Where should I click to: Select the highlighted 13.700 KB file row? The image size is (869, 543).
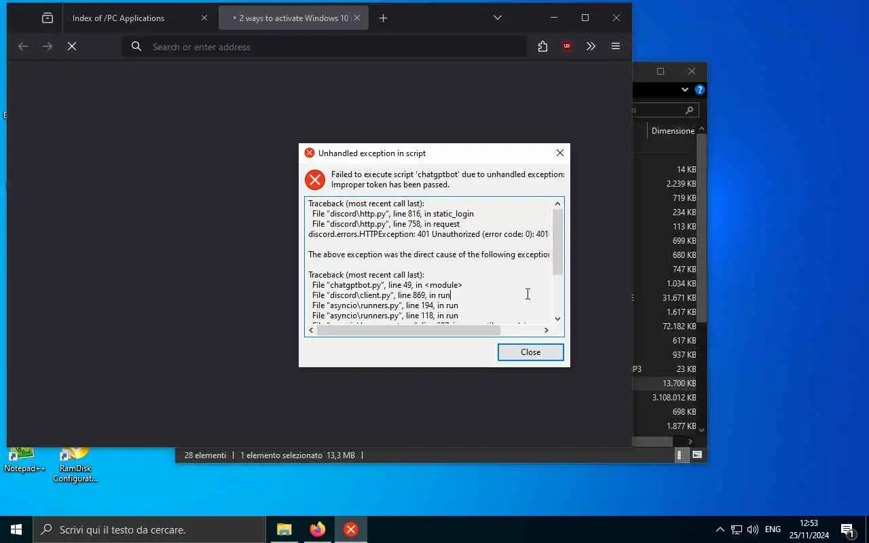pyautogui.click(x=665, y=383)
